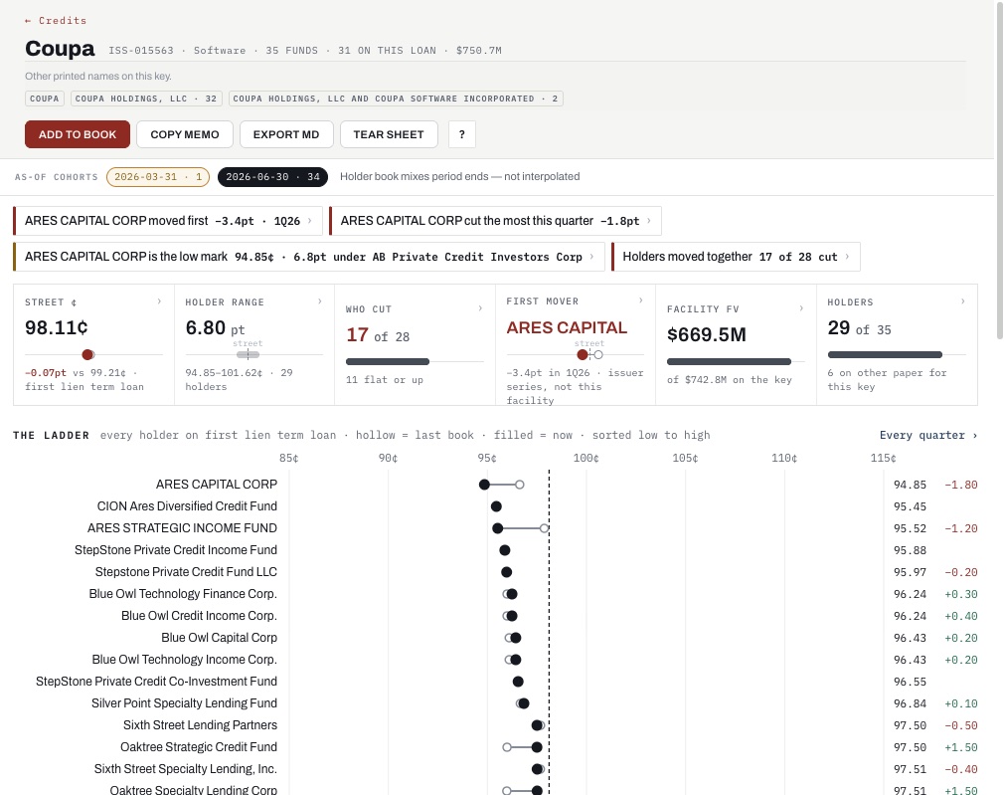Click Silver Point Specialty Lending Fund row
This screenshot has height=795, width=1005.
pos(495,703)
